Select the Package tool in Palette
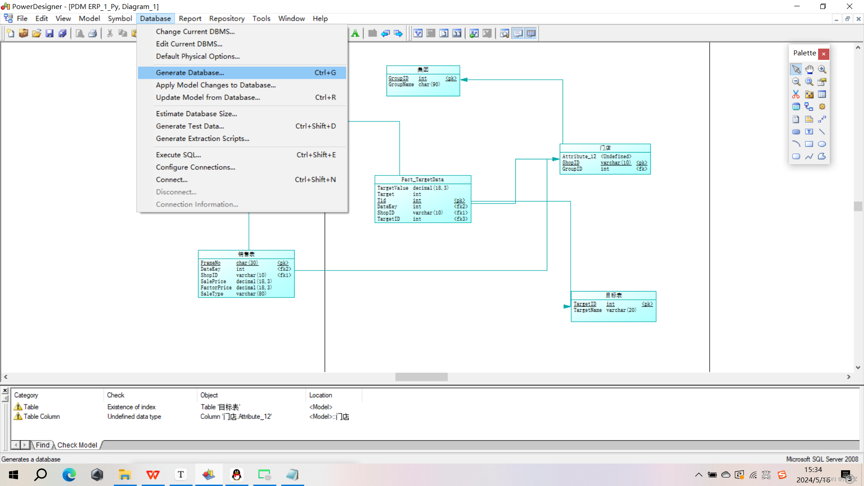 point(809,94)
